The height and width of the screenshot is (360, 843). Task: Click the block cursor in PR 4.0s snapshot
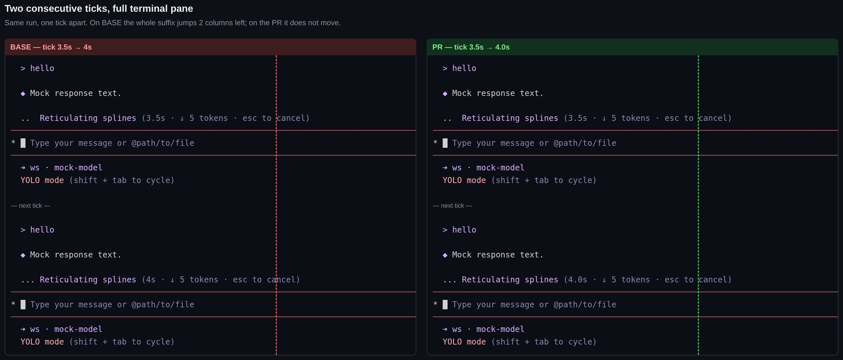pos(445,304)
